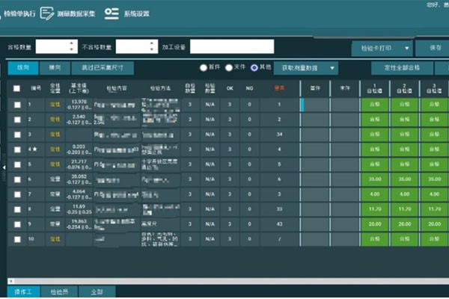Viewport: 449px width, 299px height.
Task: Switch to the 全部 bottom tab
Action: click(97, 292)
